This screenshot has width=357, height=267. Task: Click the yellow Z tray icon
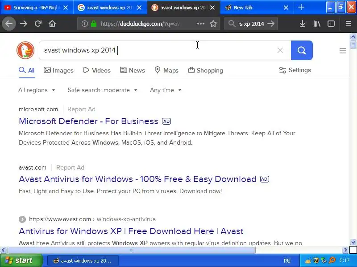click(x=316, y=260)
